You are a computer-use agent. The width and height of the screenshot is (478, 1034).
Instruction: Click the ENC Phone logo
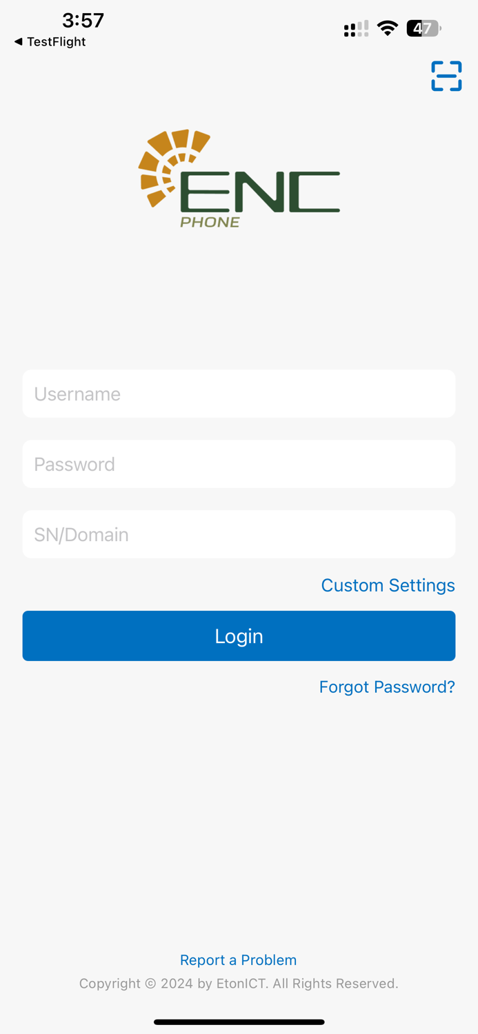[x=239, y=177]
